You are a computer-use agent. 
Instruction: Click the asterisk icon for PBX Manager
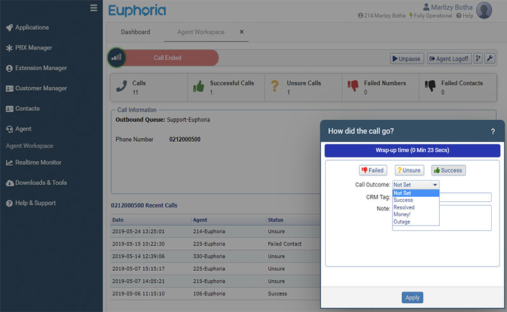pyautogui.click(x=10, y=48)
